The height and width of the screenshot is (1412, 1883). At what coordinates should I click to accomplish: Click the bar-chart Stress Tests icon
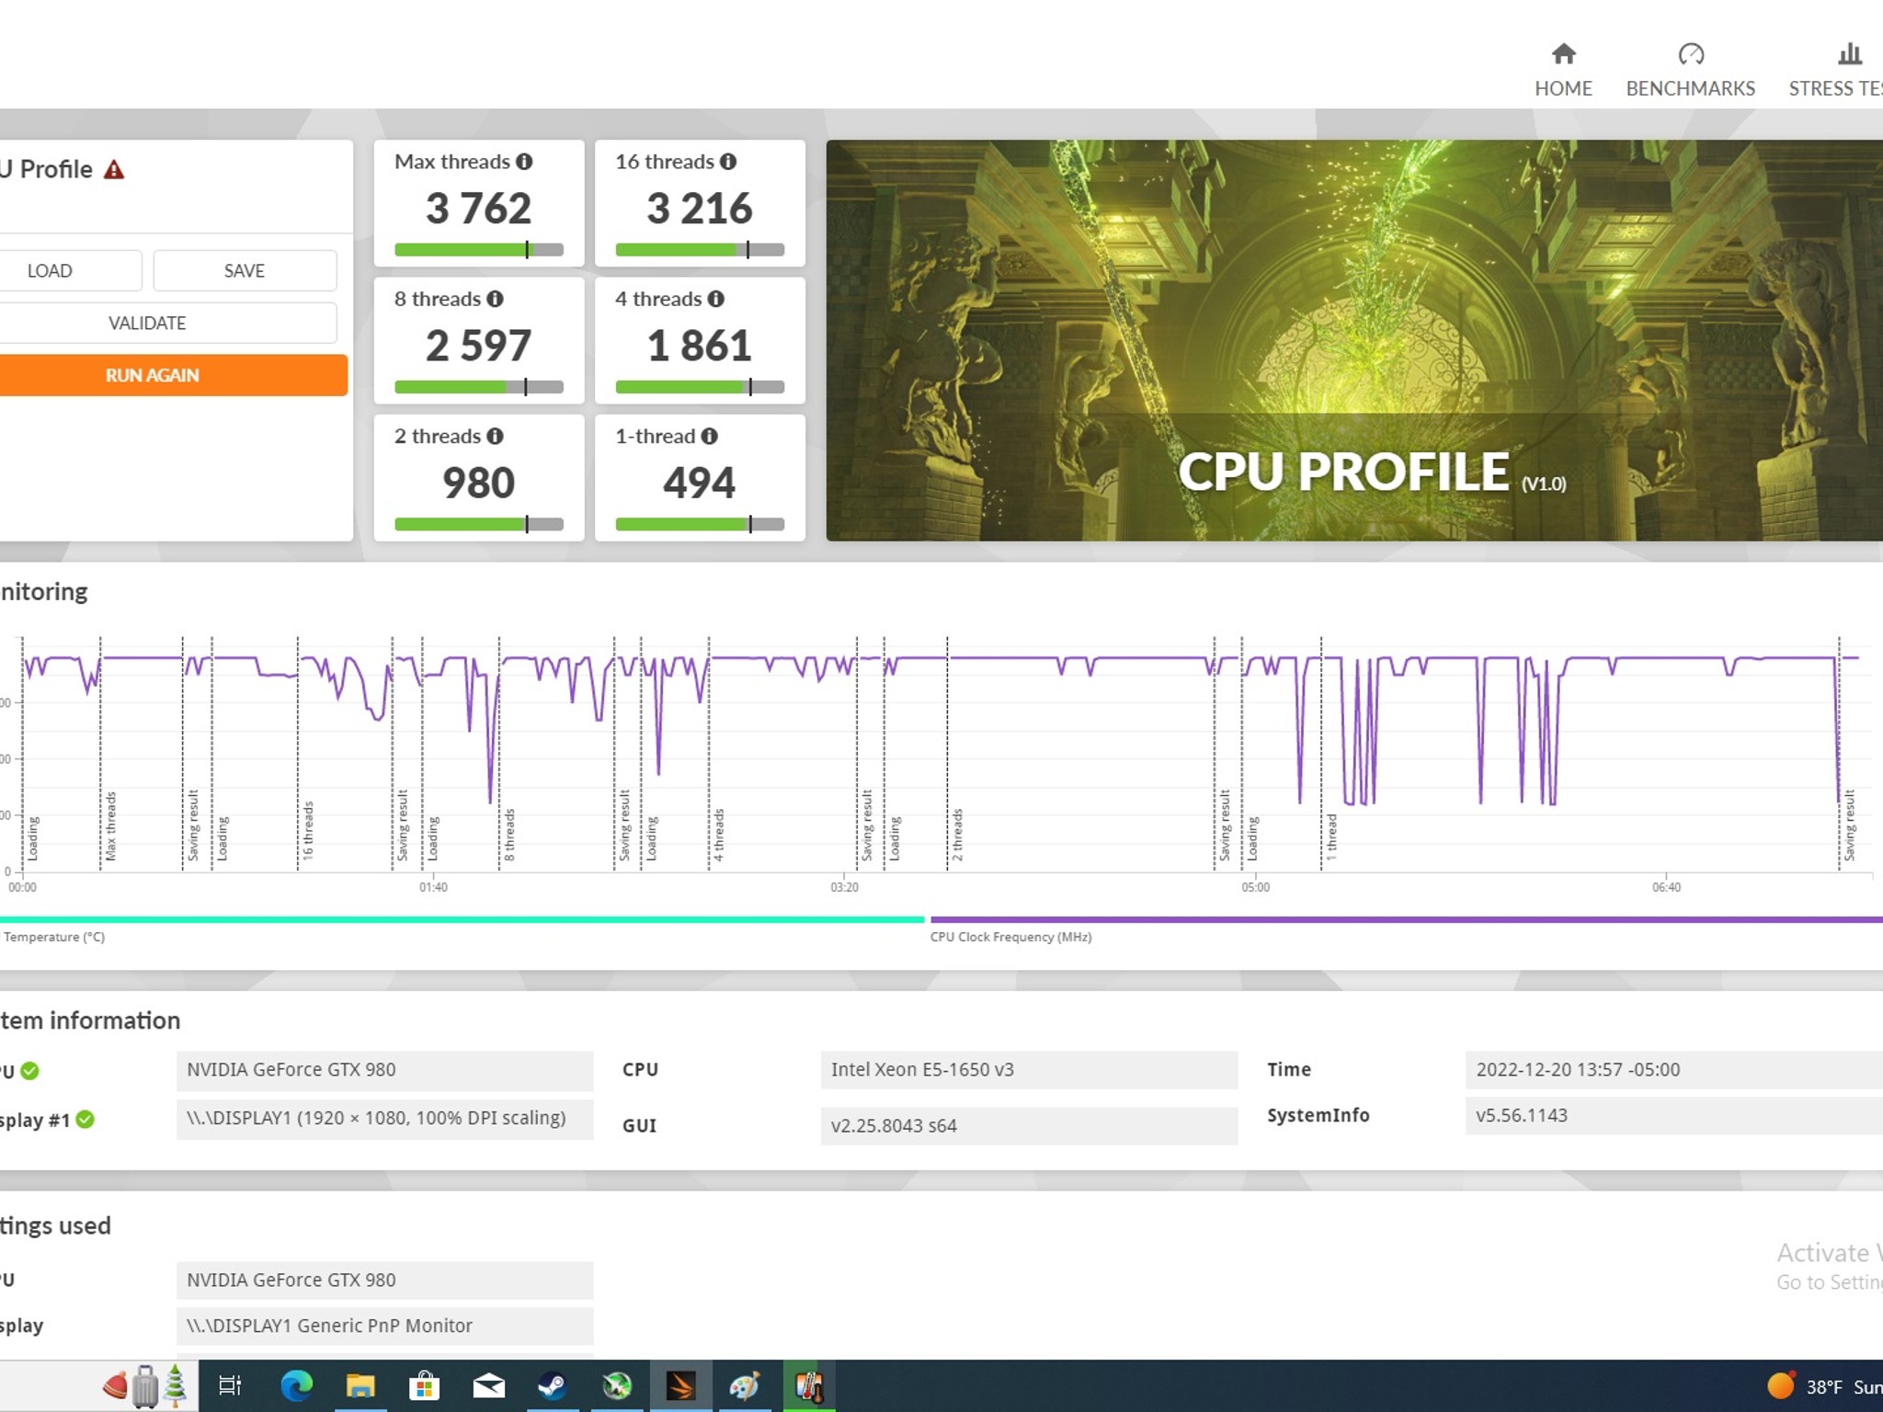(x=1848, y=54)
